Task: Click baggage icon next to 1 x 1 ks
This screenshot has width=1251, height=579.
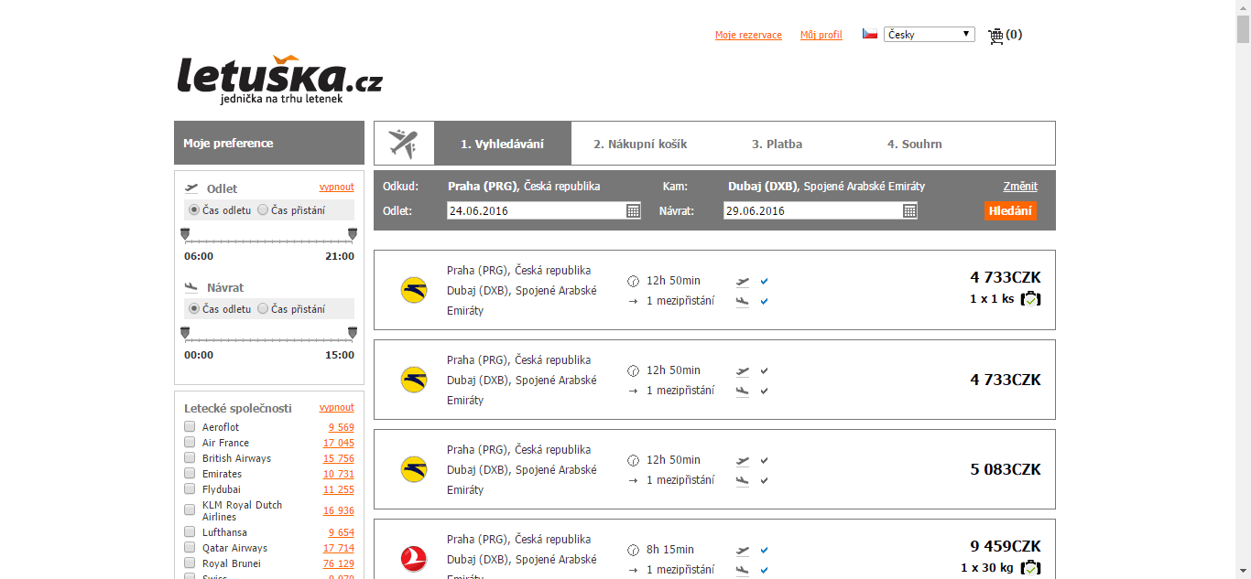Action: coord(1031,298)
